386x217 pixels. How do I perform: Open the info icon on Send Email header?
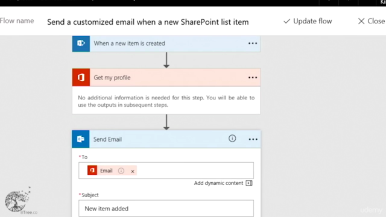[x=232, y=139]
